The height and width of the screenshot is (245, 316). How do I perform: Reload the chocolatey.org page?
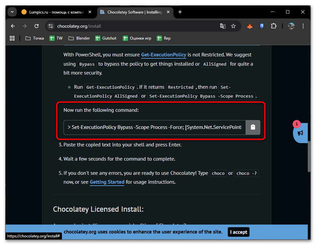point(36,26)
